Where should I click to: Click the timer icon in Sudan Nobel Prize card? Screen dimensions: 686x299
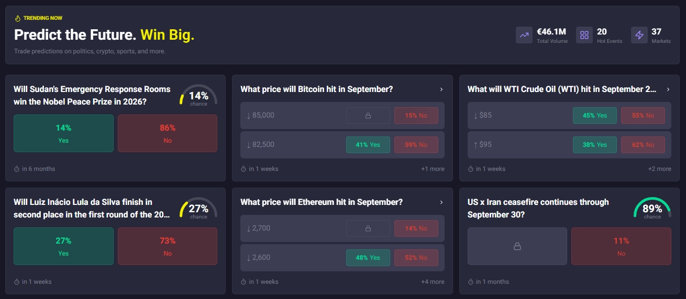(17, 169)
